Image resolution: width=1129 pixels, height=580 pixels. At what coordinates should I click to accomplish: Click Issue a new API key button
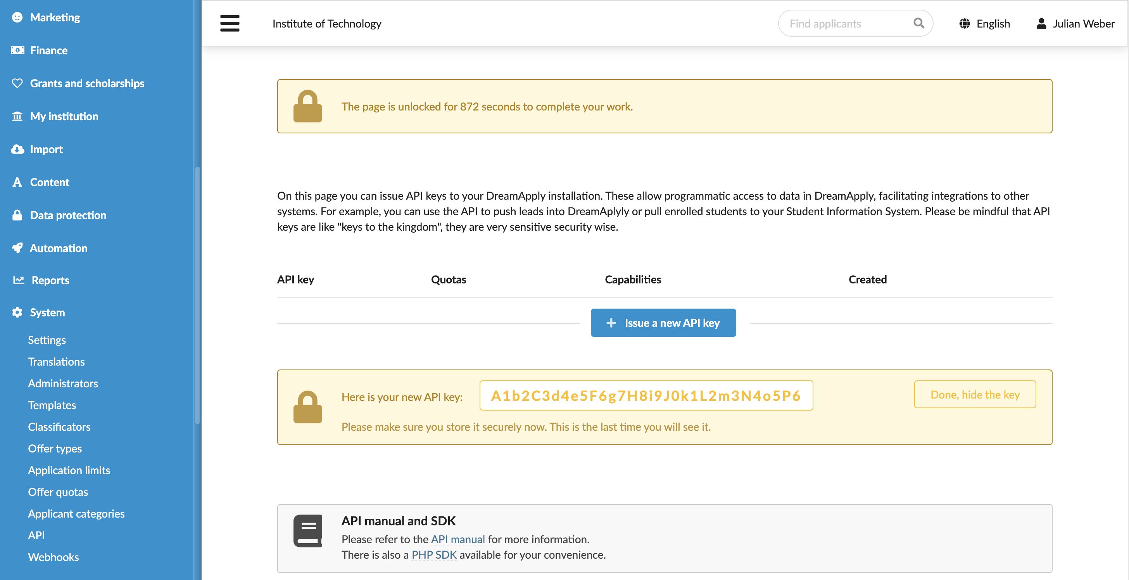[x=663, y=323]
